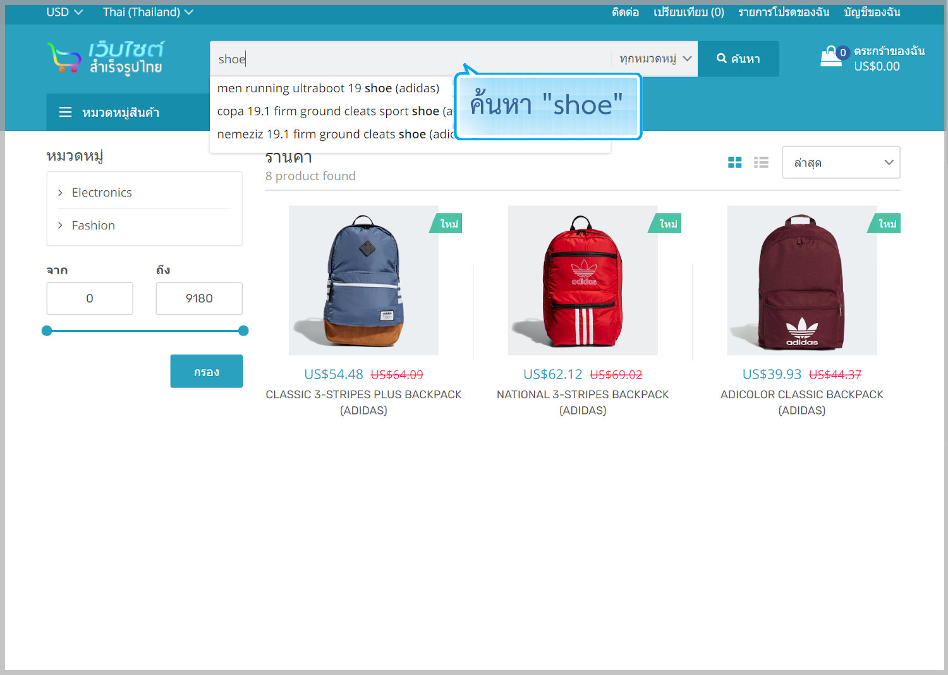Image resolution: width=948 pixels, height=675 pixels.
Task: Click the right price slider handle
Action: tap(243, 331)
